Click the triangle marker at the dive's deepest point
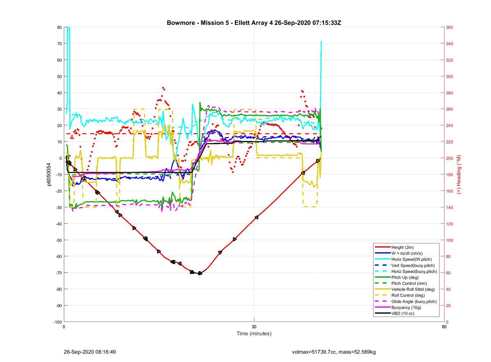 coord(200,273)
